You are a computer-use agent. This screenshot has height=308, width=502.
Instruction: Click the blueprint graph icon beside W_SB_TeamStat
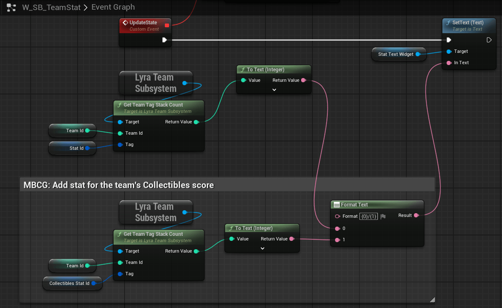[x=11, y=7]
